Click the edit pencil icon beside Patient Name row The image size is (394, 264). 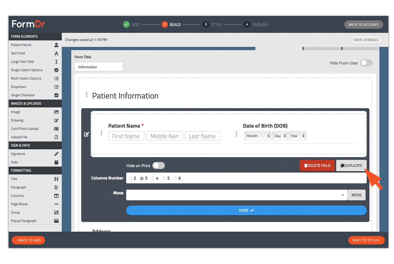[86, 134]
